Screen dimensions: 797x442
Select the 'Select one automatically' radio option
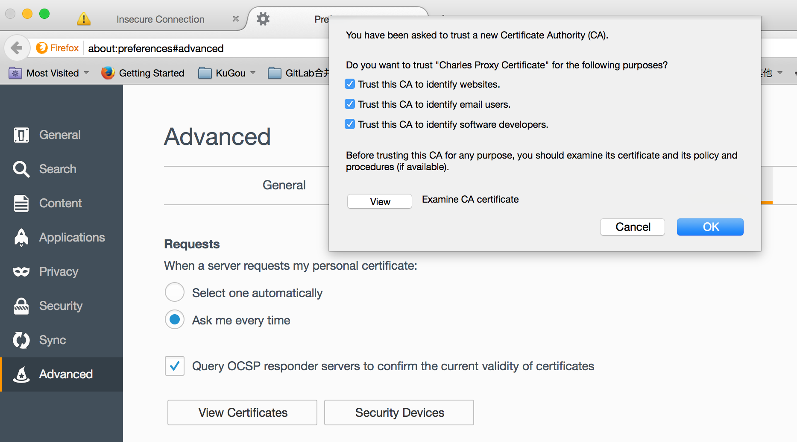click(x=175, y=292)
